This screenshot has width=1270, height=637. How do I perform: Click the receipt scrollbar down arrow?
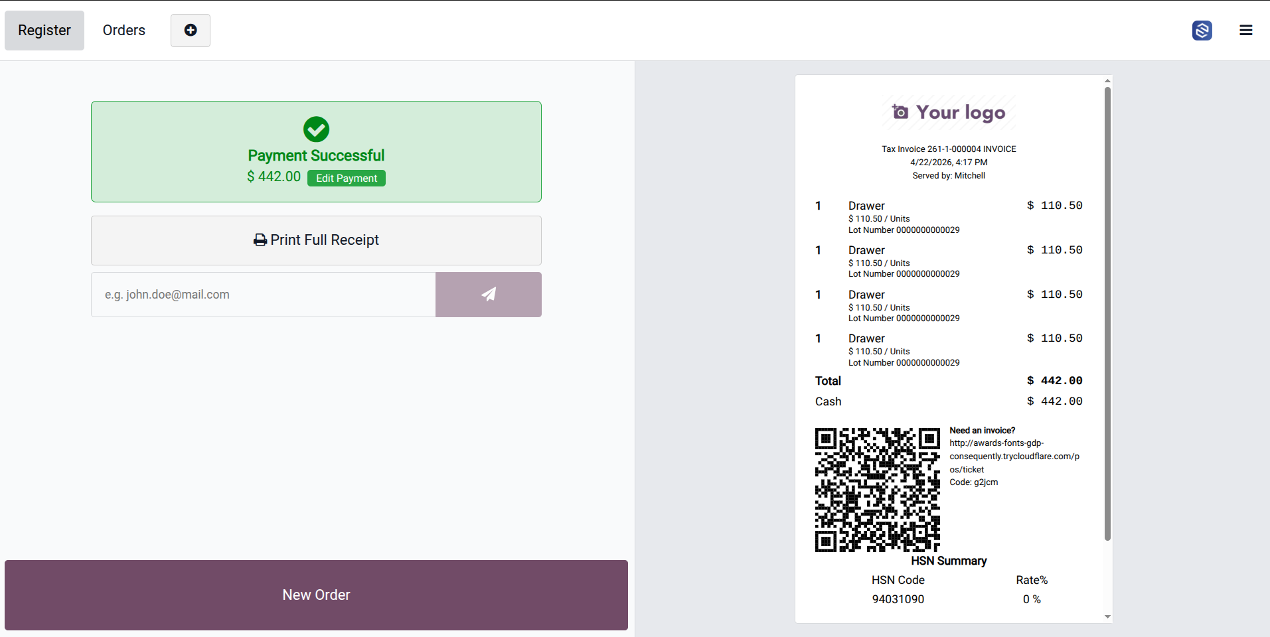point(1107,616)
